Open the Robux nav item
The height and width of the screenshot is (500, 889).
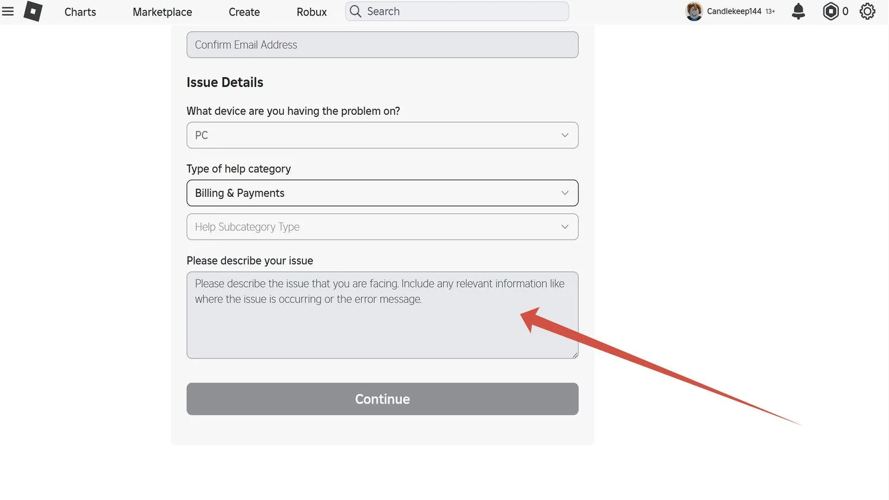click(x=312, y=12)
